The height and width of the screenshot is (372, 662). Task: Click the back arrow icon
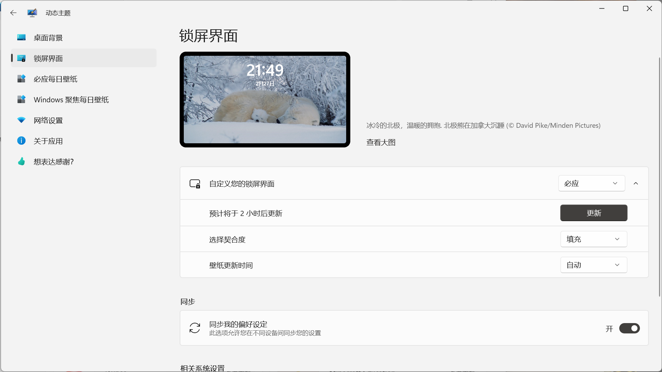(x=13, y=13)
